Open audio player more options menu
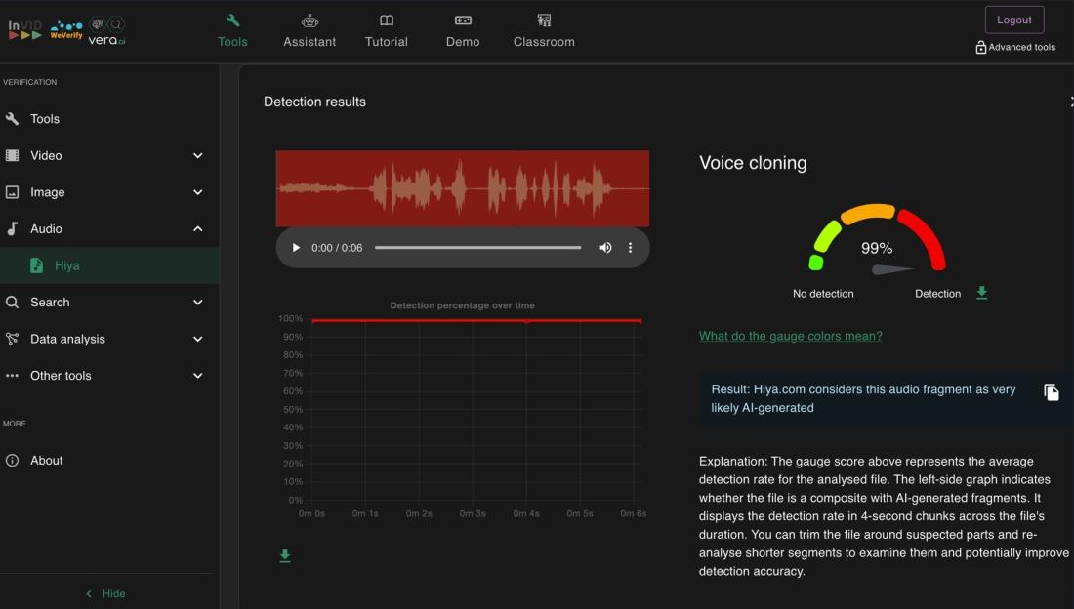This screenshot has width=1074, height=609. coord(630,248)
